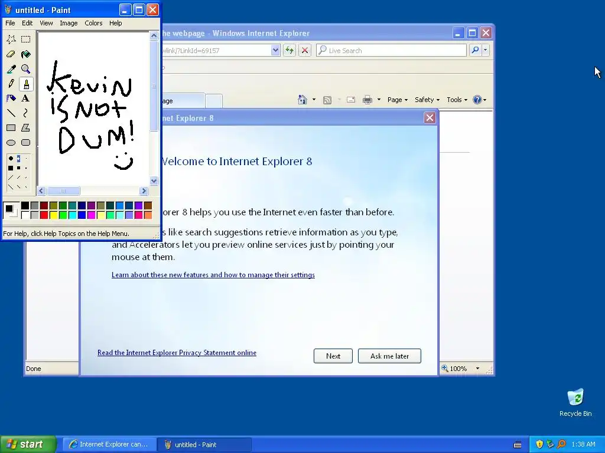Image resolution: width=605 pixels, height=453 pixels.
Task: Pick the yellow color swatch in palette
Action: click(54, 215)
